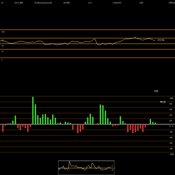
Task: Click the MR panel title label
Action: click(156, 91)
